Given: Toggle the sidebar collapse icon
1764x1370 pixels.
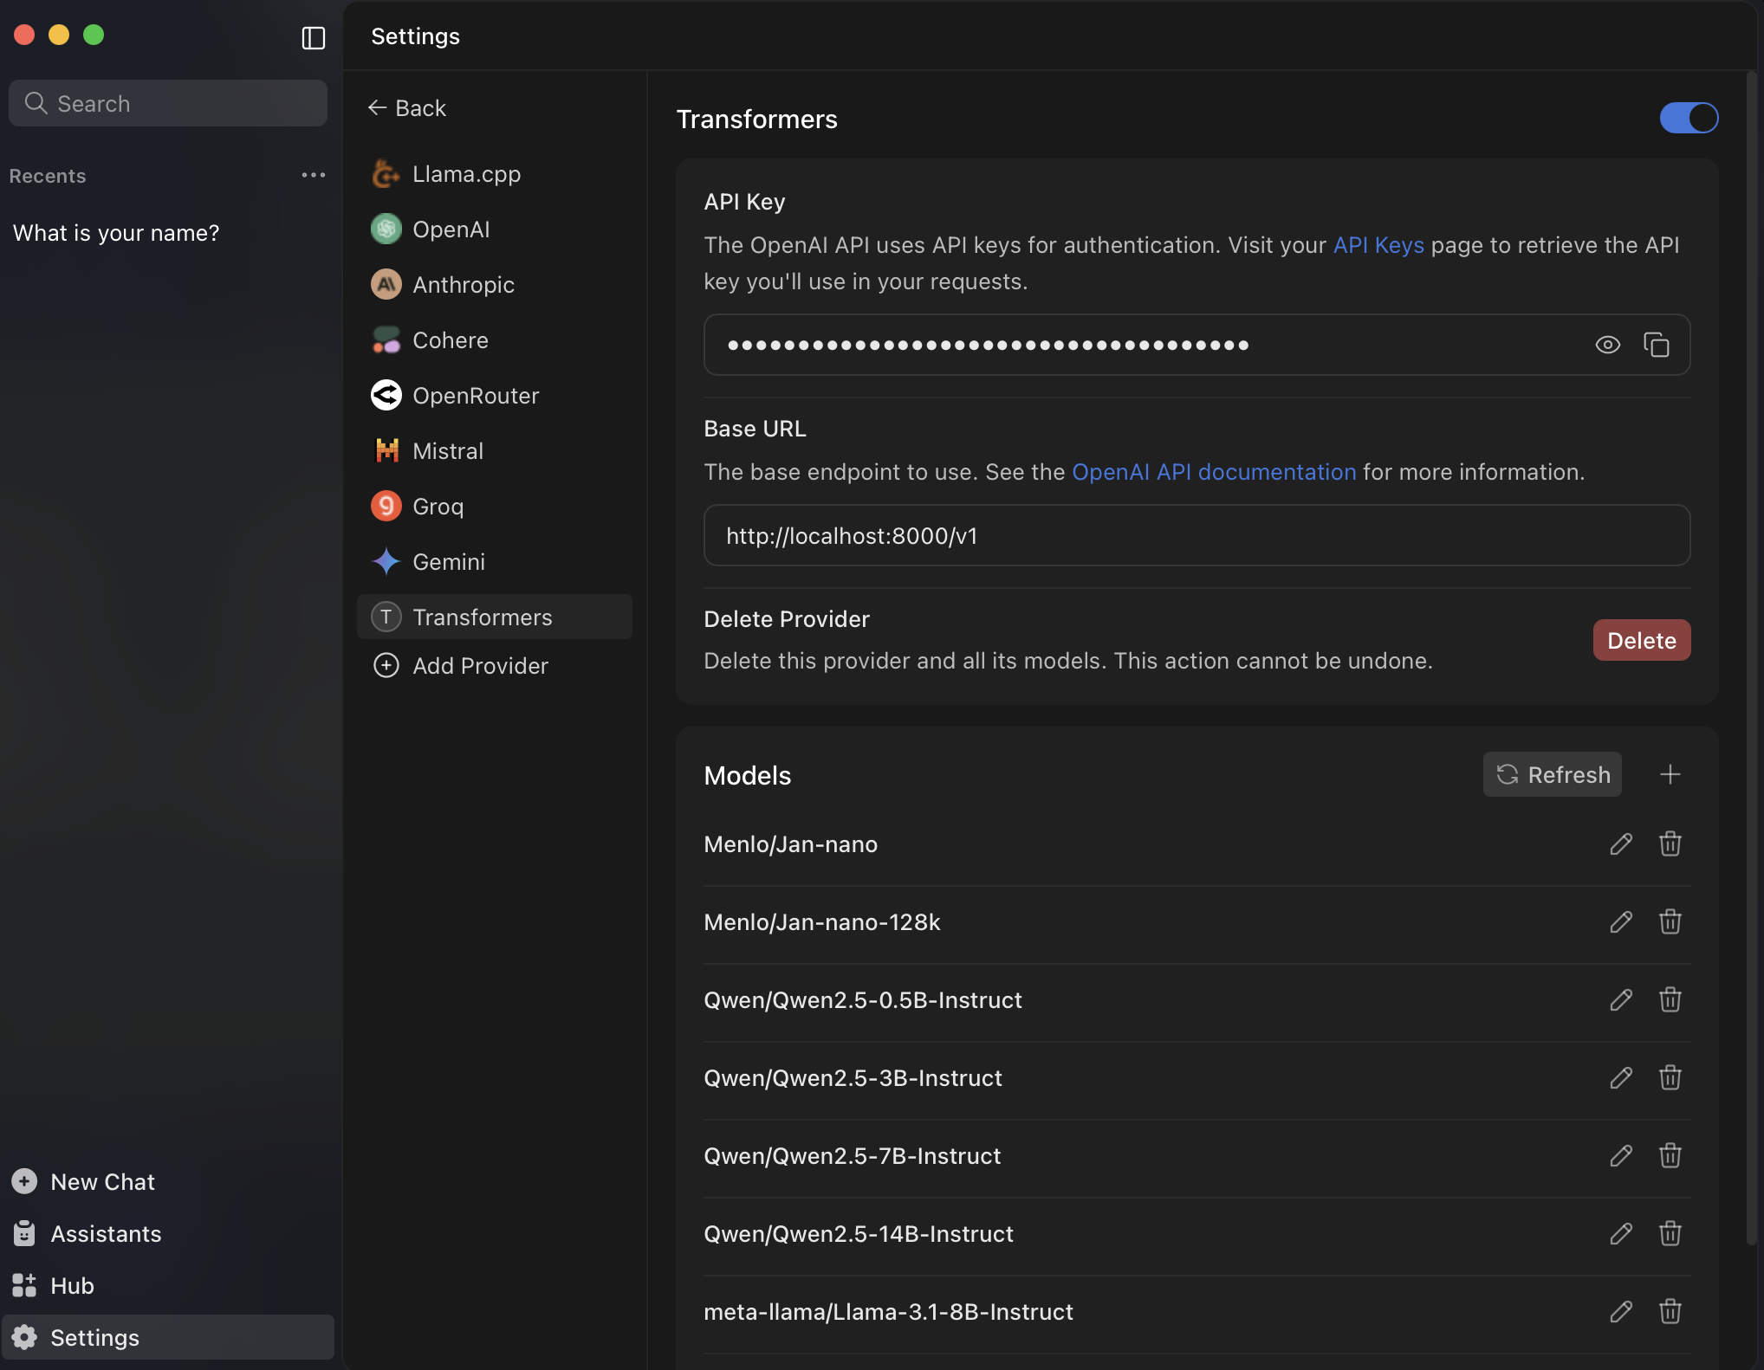Looking at the screenshot, I should tap(313, 37).
